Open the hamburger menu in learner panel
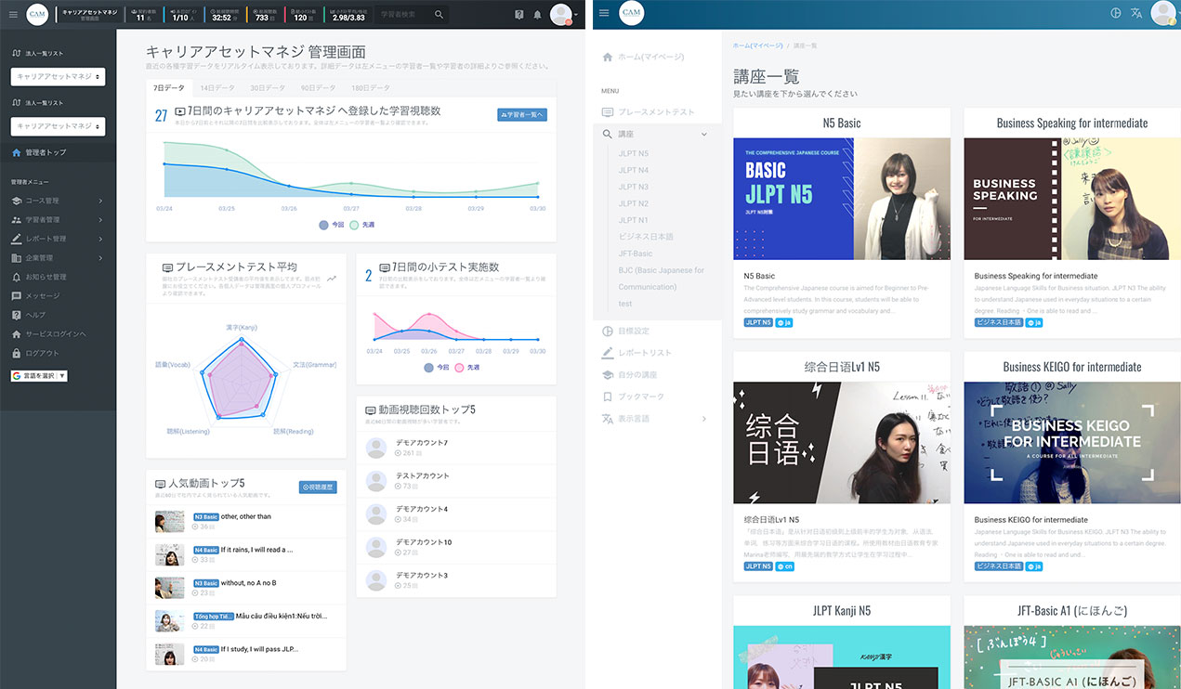This screenshot has height=689, width=1181. (x=604, y=13)
